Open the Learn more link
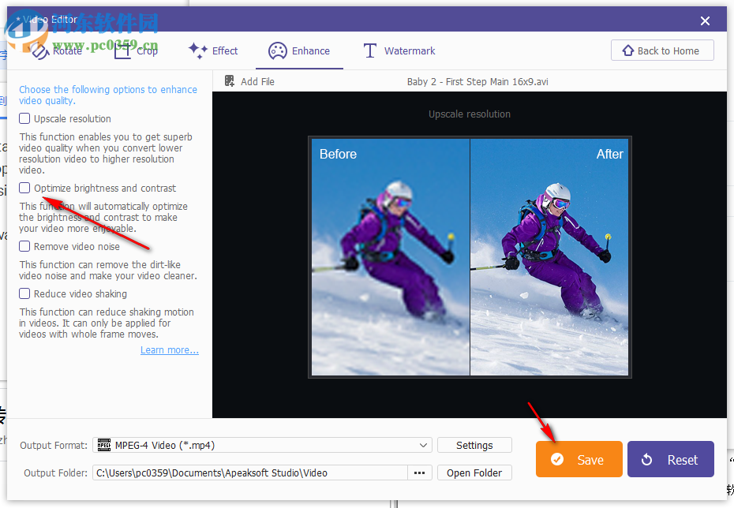 [x=169, y=349]
